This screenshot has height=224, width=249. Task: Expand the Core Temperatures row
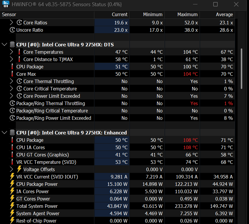pyautogui.click(x=11, y=52)
